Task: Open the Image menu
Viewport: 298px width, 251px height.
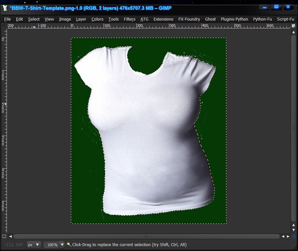Action: tap(65, 19)
